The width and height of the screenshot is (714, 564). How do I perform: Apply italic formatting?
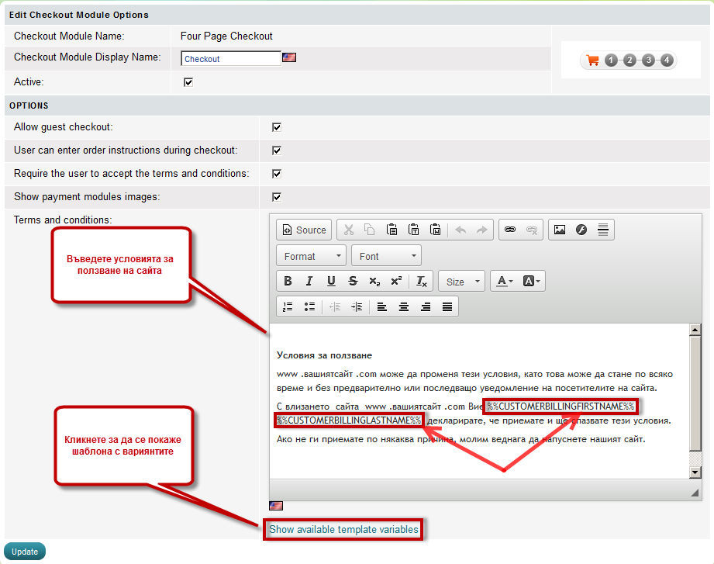[309, 282]
